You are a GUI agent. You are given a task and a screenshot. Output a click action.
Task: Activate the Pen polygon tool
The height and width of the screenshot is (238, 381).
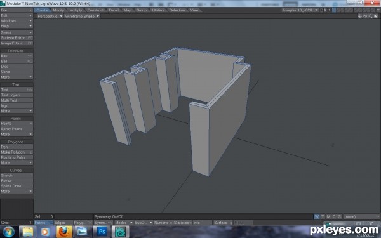pos(17,147)
